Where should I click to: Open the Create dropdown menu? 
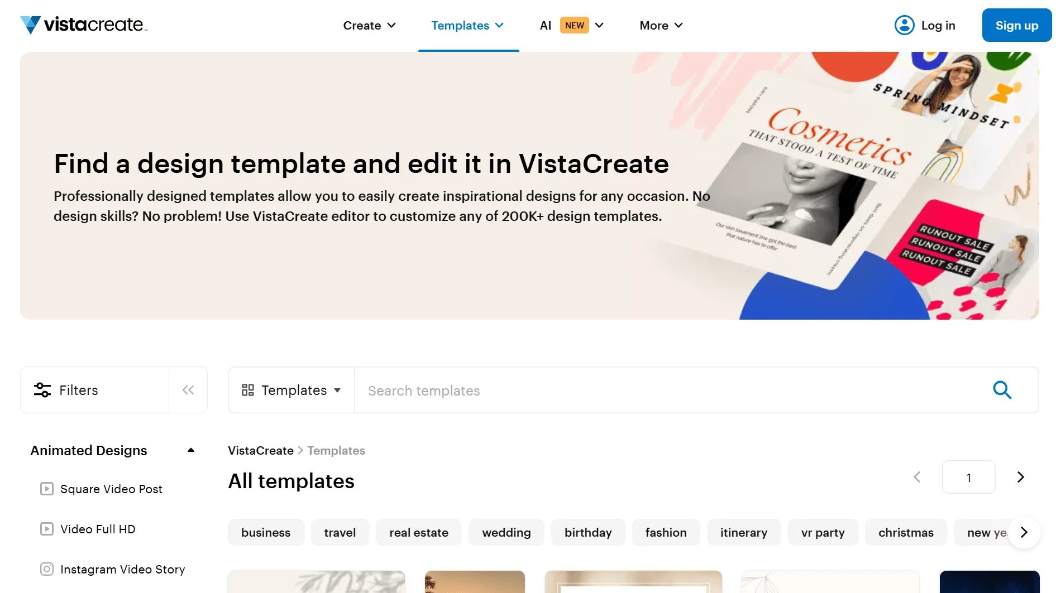pyautogui.click(x=370, y=25)
